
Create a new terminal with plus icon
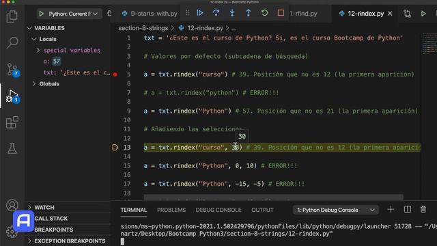[x=391, y=210]
